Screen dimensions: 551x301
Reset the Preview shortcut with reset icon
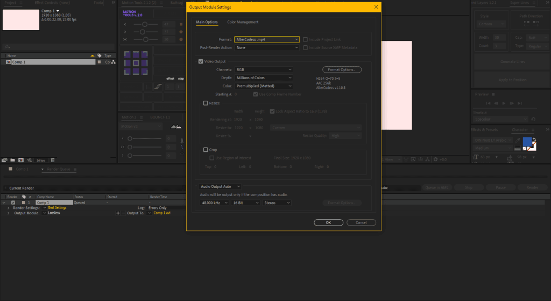point(533,119)
